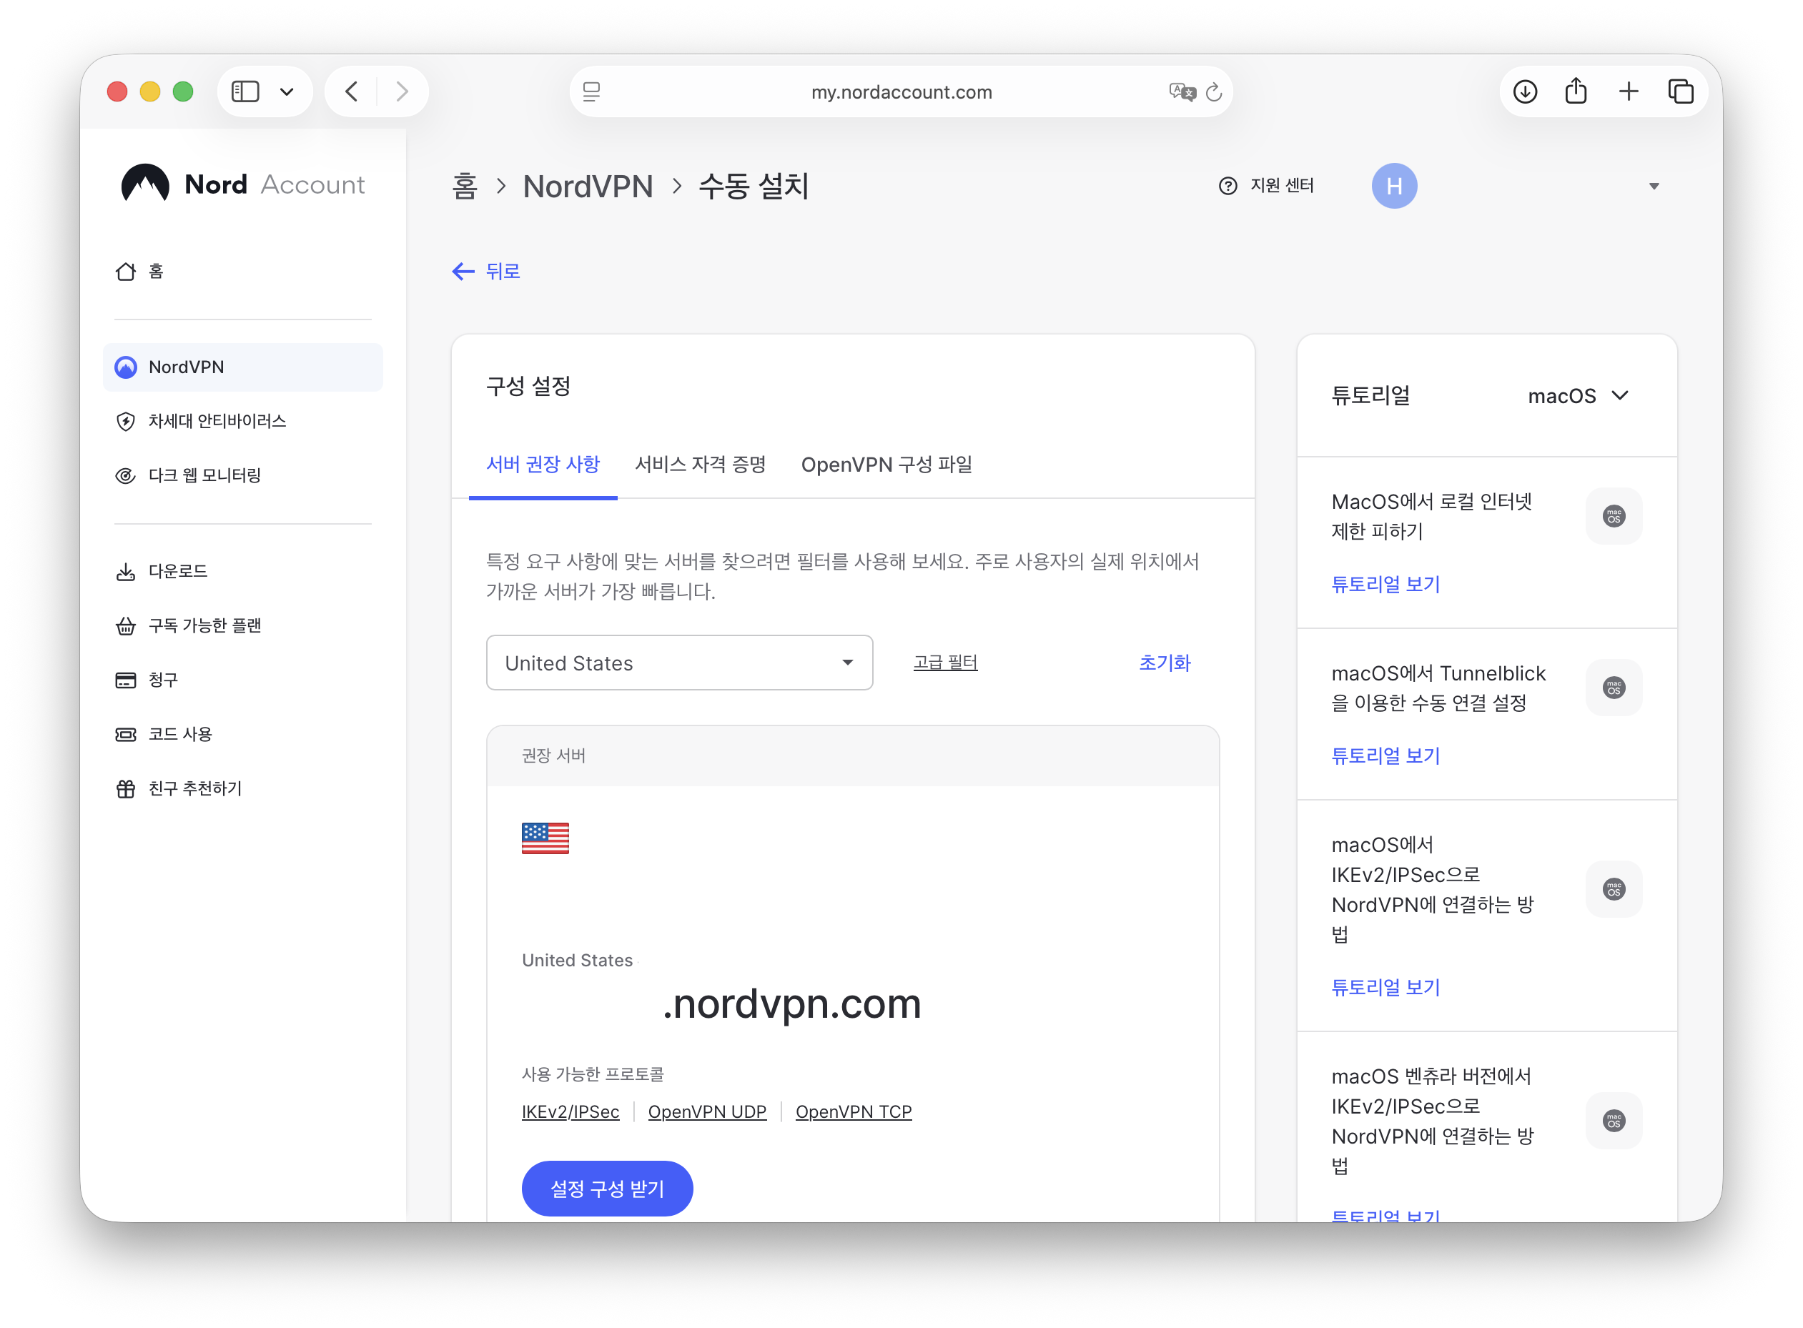Open 구독 가능한 플랜 in the sidebar
1803x1328 pixels.
coord(243,625)
